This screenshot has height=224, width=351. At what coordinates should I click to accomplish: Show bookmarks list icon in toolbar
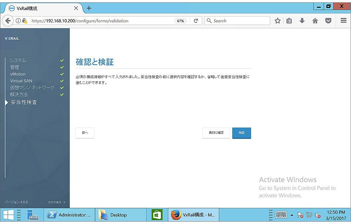(x=289, y=21)
